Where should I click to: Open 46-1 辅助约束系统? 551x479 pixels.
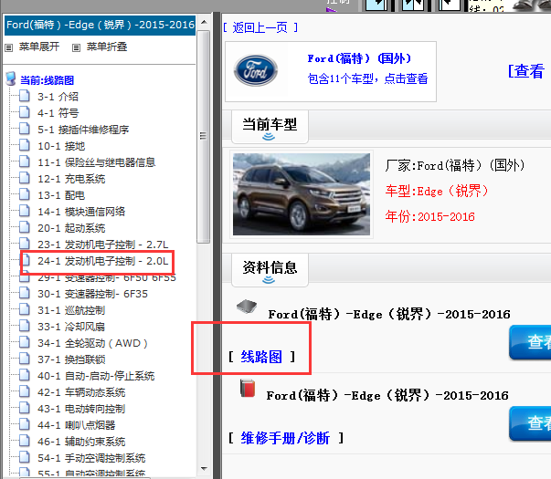pos(81,442)
